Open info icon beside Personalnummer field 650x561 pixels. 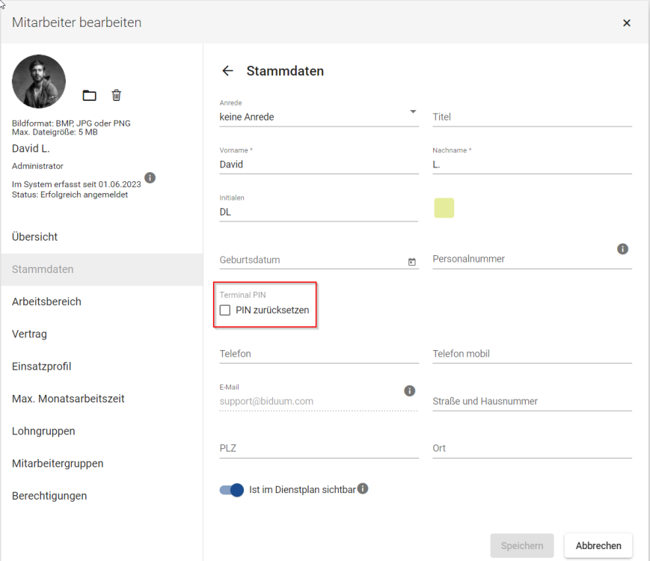(x=622, y=249)
